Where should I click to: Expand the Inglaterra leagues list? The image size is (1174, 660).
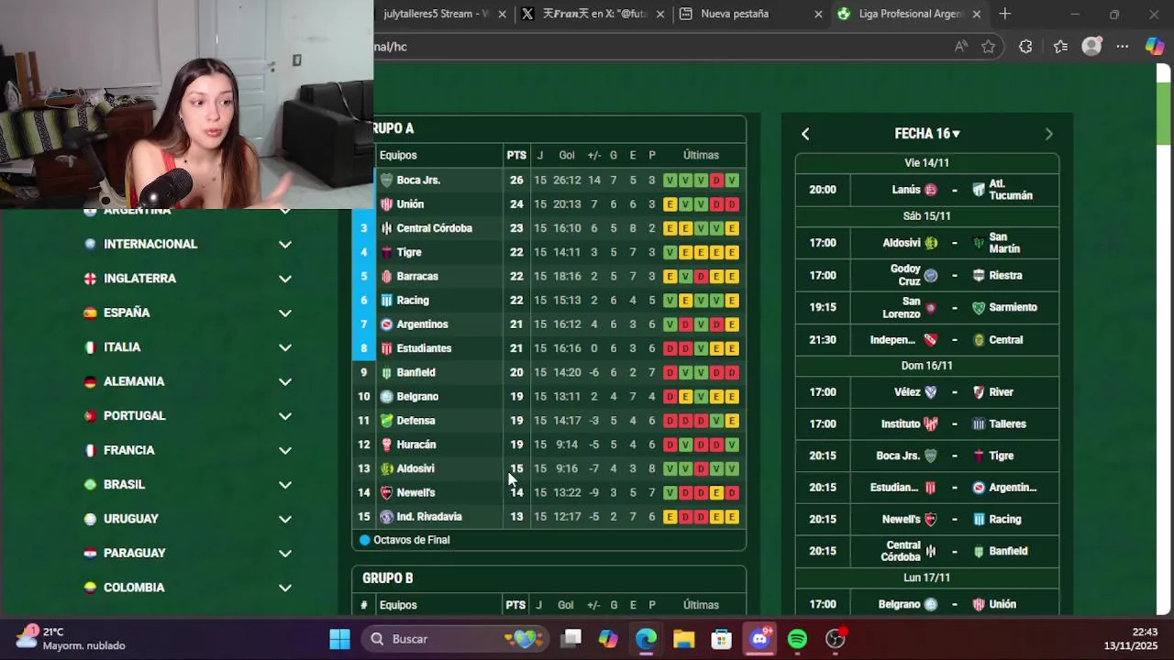(x=285, y=279)
